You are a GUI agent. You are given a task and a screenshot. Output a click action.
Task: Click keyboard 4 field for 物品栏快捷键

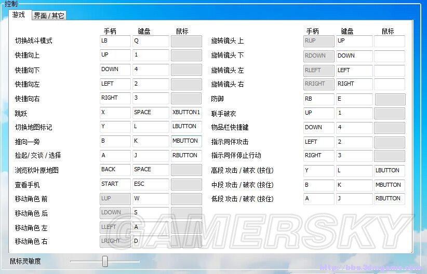coord(354,128)
